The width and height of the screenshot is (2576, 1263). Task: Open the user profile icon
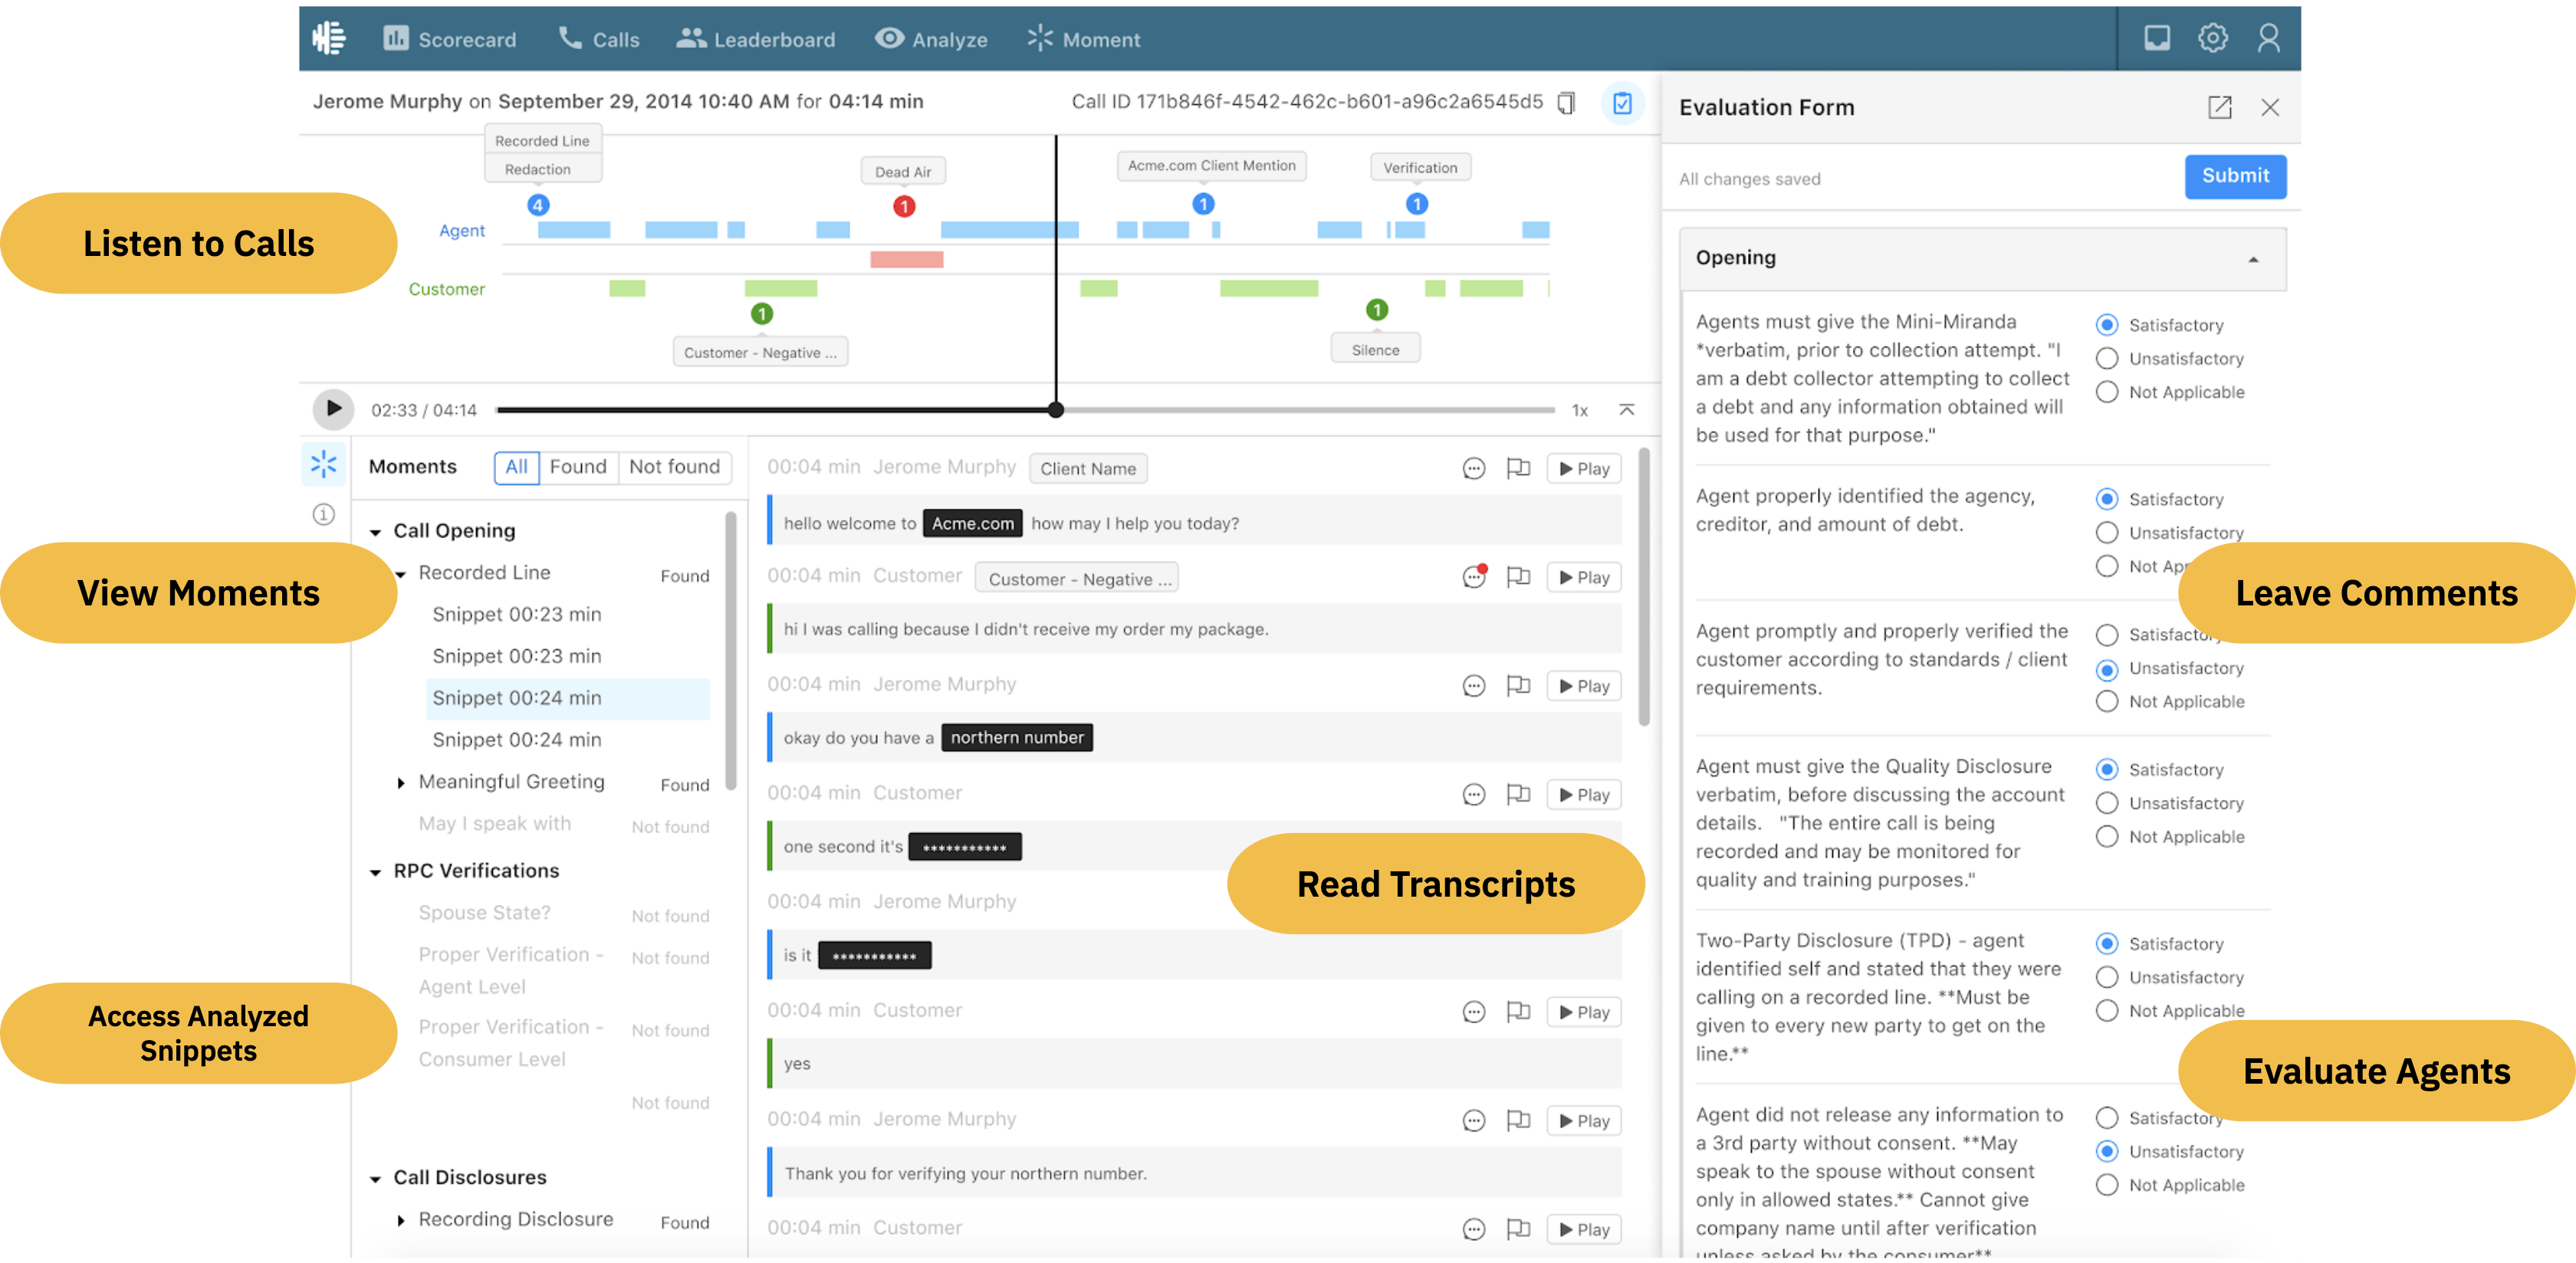click(x=2268, y=38)
